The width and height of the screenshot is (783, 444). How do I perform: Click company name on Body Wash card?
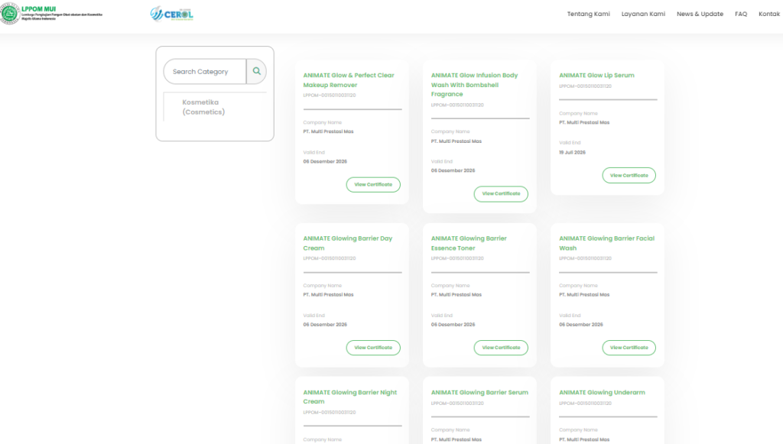coord(456,141)
